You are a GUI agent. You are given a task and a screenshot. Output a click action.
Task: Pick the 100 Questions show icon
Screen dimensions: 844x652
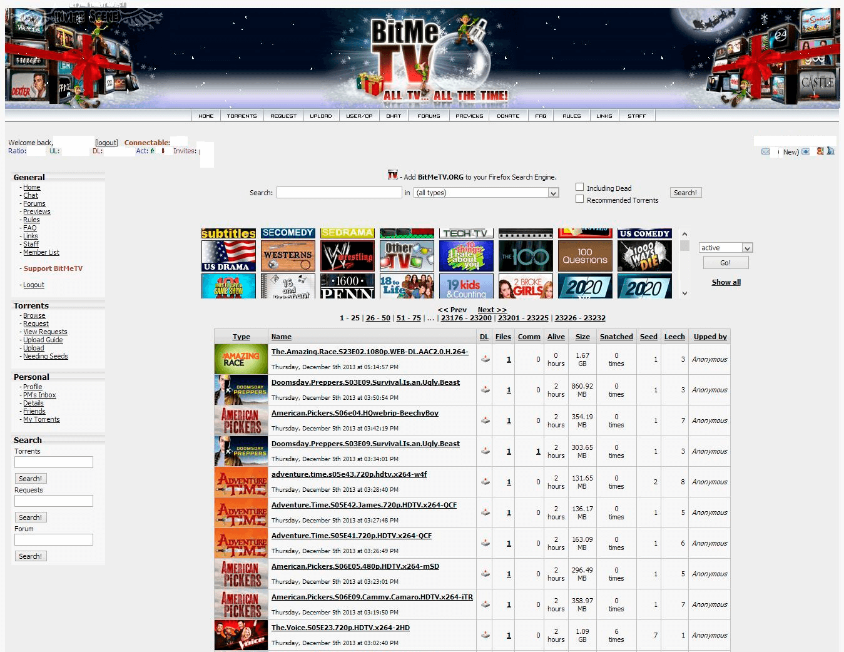585,256
